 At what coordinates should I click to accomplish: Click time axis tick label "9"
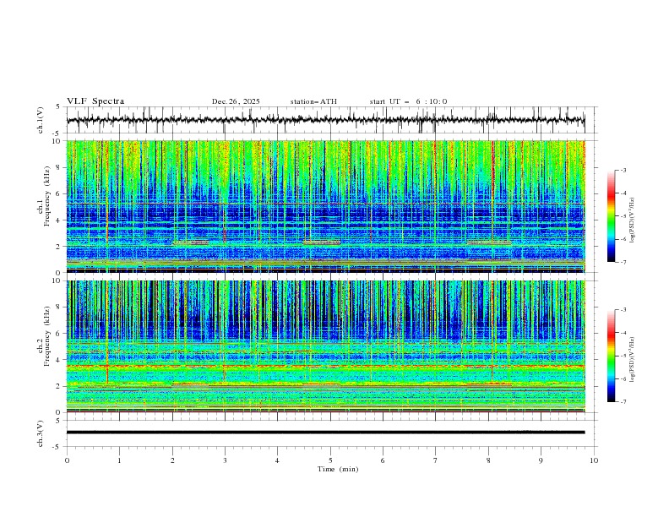click(541, 460)
